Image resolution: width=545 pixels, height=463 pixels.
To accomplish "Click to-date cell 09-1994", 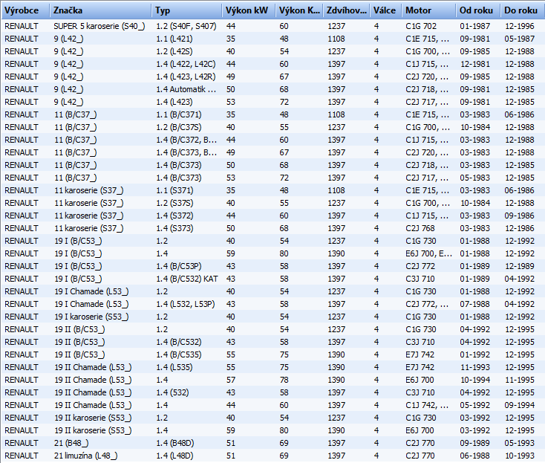I will click(520, 405).
